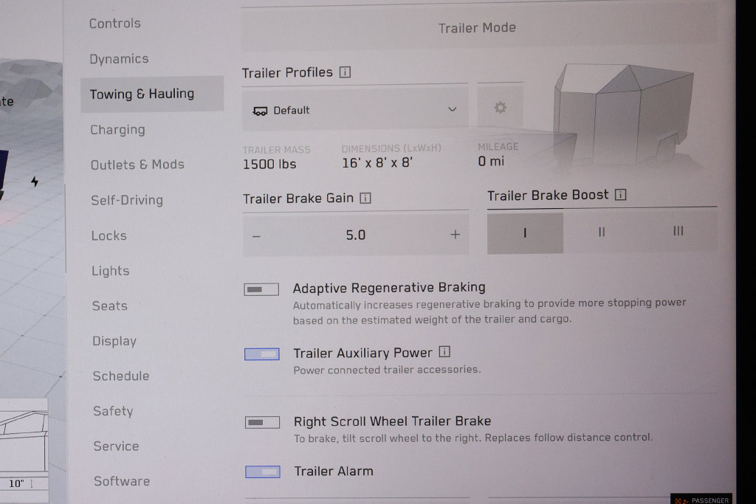Open Outlets & Mods menu
756x504 pixels.
point(137,165)
